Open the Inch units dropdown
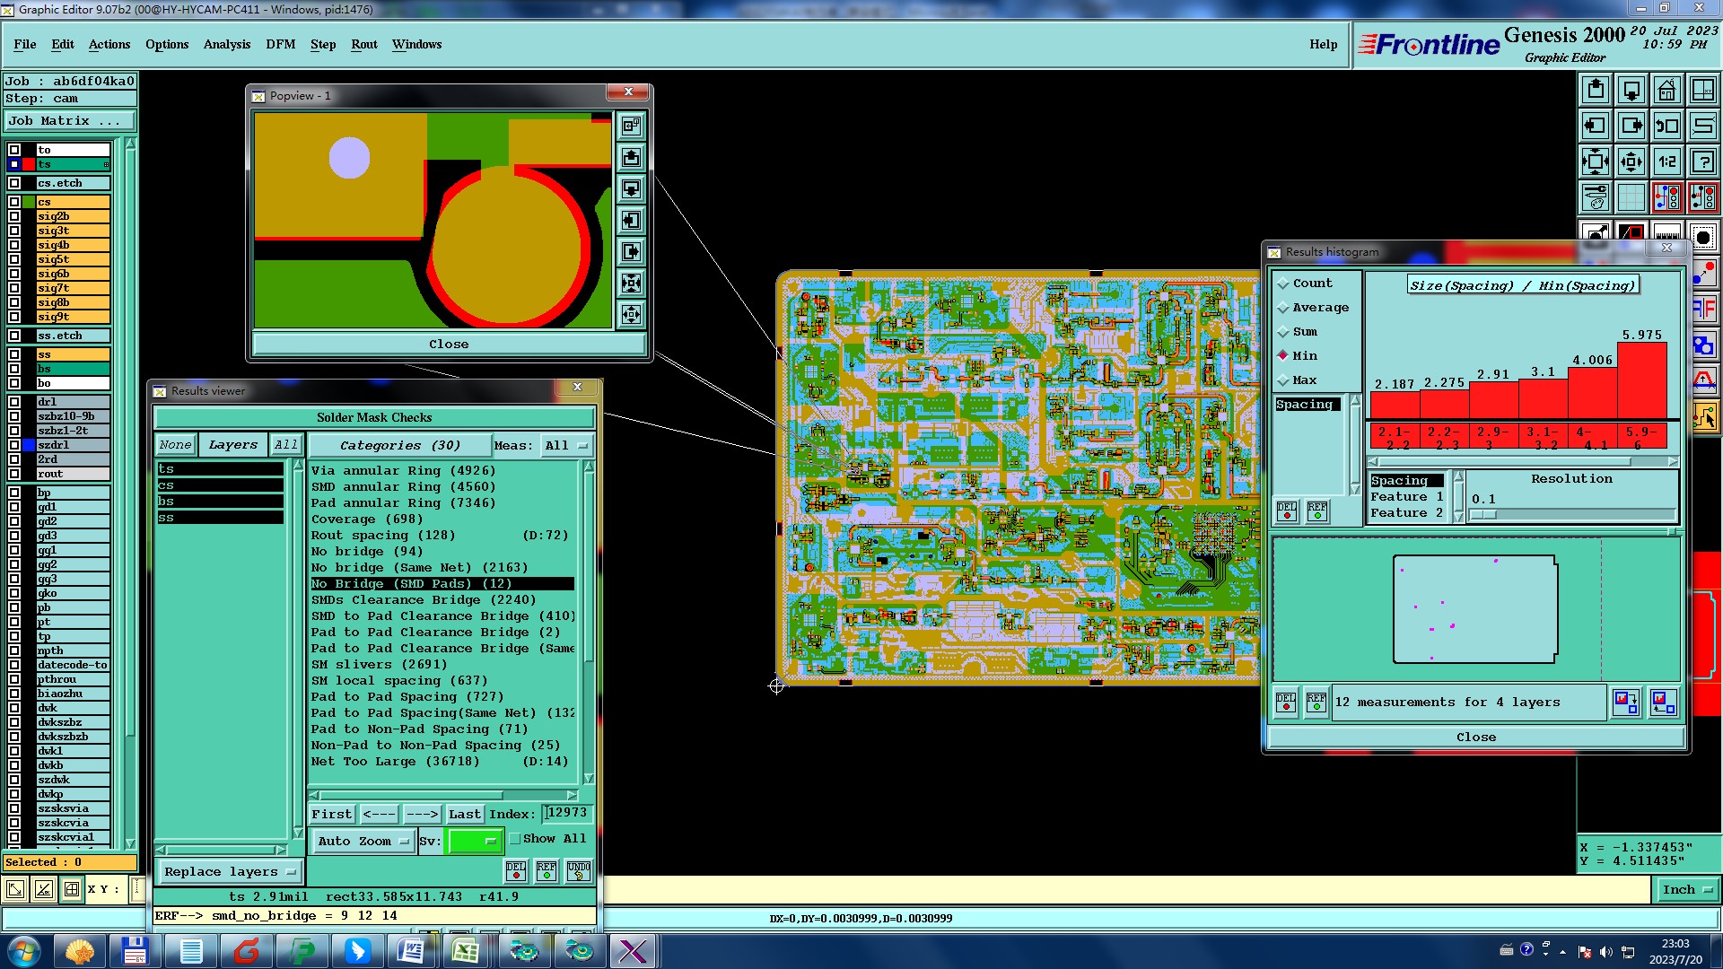Viewport: 1723px width, 969px height. [1687, 890]
